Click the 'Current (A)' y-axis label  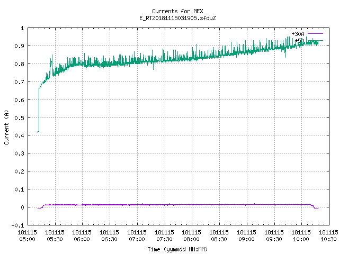pyautogui.click(x=6, y=127)
